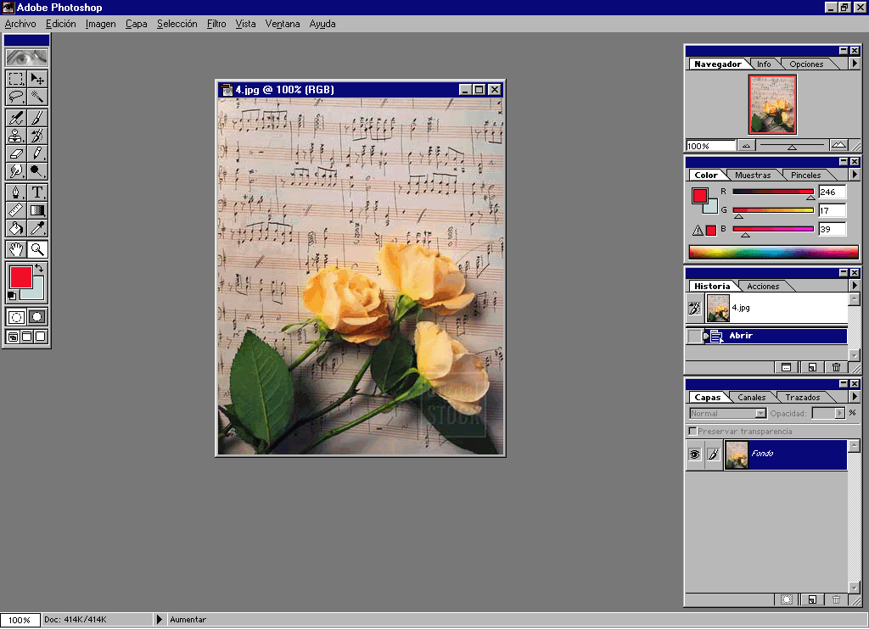Check the Preservar transparencia checkbox
The height and width of the screenshot is (630, 869).
pos(693,432)
